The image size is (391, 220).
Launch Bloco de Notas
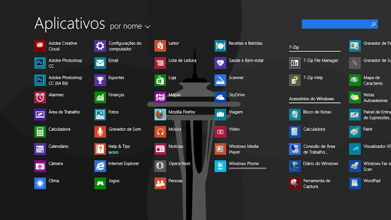click(295, 115)
